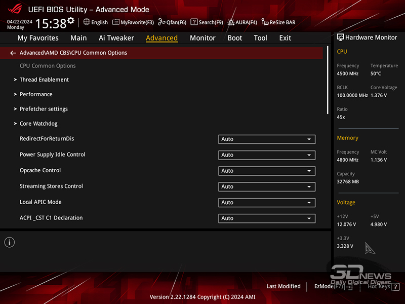Click the memory frequency value 4800 MHz

(347, 160)
